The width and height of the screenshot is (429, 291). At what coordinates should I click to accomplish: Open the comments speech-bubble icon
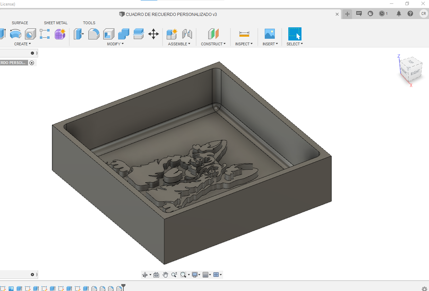click(x=359, y=13)
